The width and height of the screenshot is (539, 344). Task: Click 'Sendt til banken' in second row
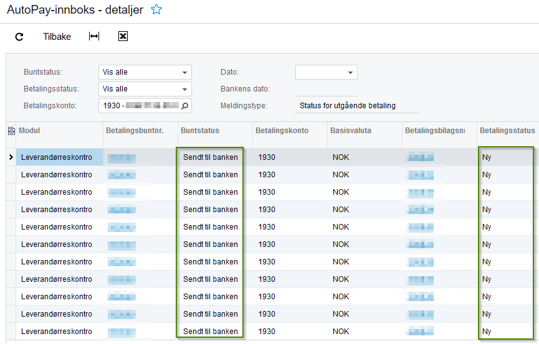point(211,175)
